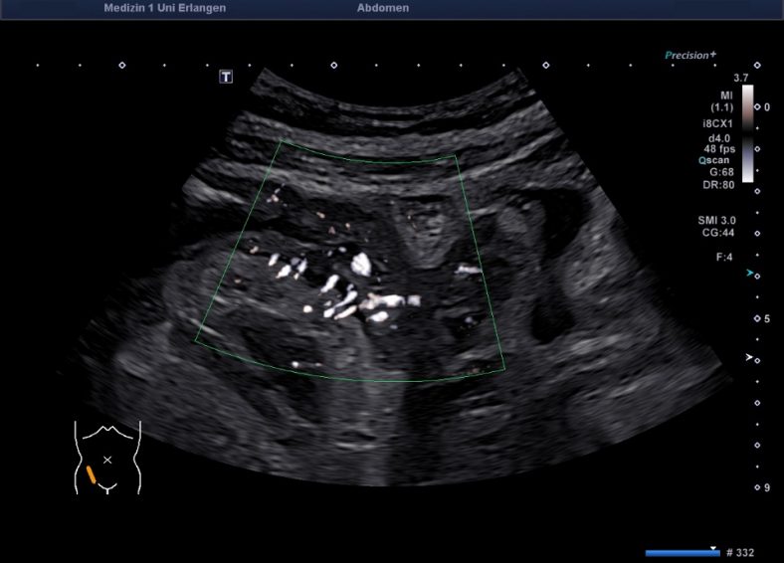Click the i8CX1 transducer label
Screen dimensions: 784x563
coord(717,125)
